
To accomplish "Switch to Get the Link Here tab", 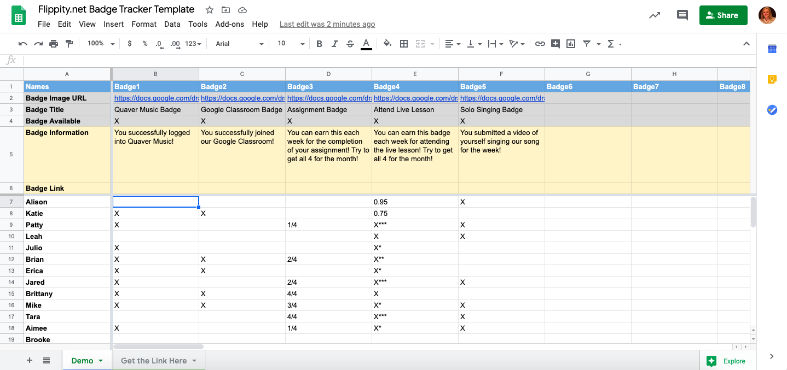I will (x=159, y=361).
